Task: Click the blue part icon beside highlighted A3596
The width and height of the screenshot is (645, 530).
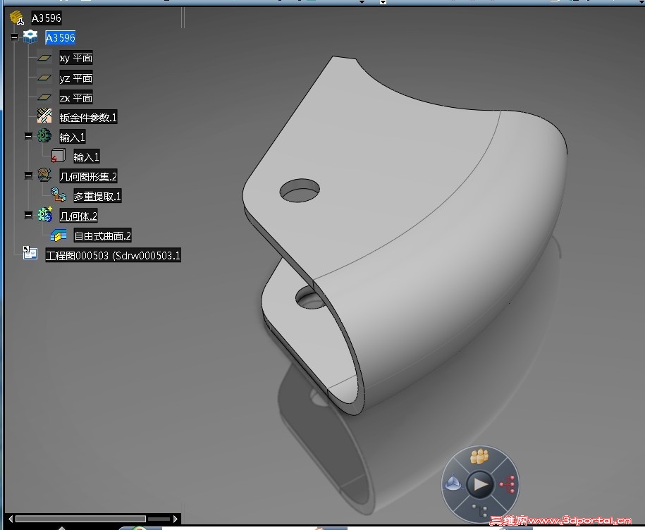Action: tap(30, 37)
